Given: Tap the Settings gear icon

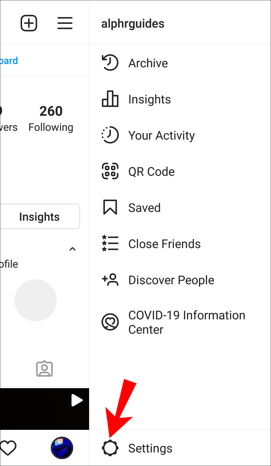Looking at the screenshot, I should pyautogui.click(x=110, y=448).
